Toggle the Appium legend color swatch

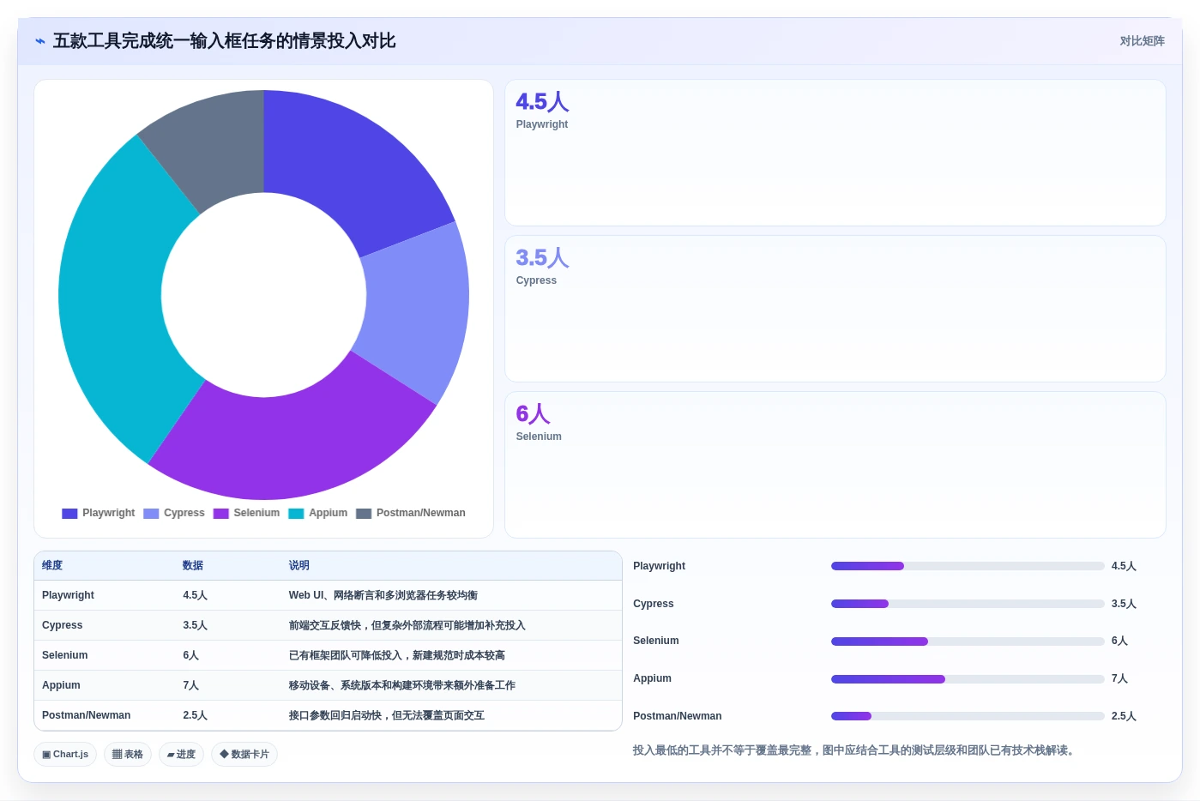tap(296, 513)
